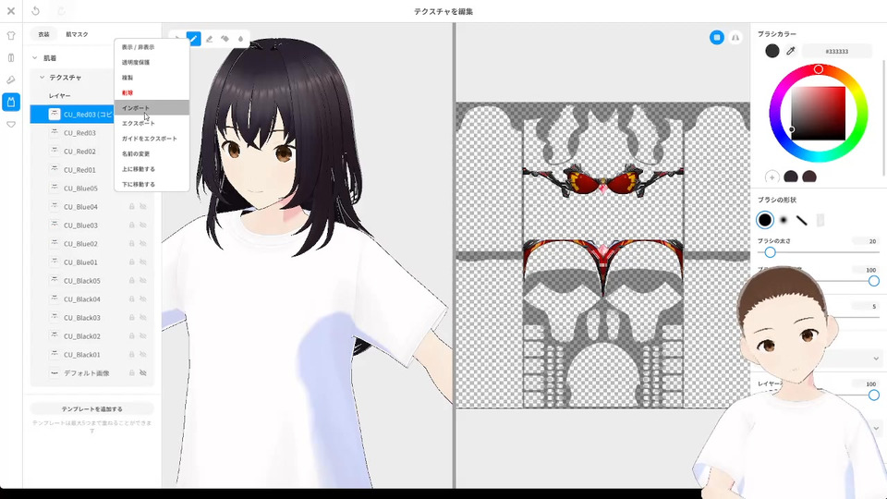This screenshot has height=499, width=887.
Task: Choose the faint rectangle brush shape
Action: click(x=820, y=220)
